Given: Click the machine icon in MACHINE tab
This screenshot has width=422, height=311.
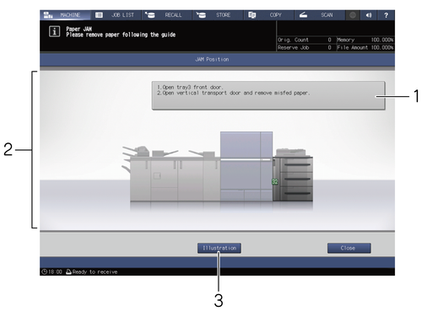Looking at the screenshot, I should pos(48,15).
